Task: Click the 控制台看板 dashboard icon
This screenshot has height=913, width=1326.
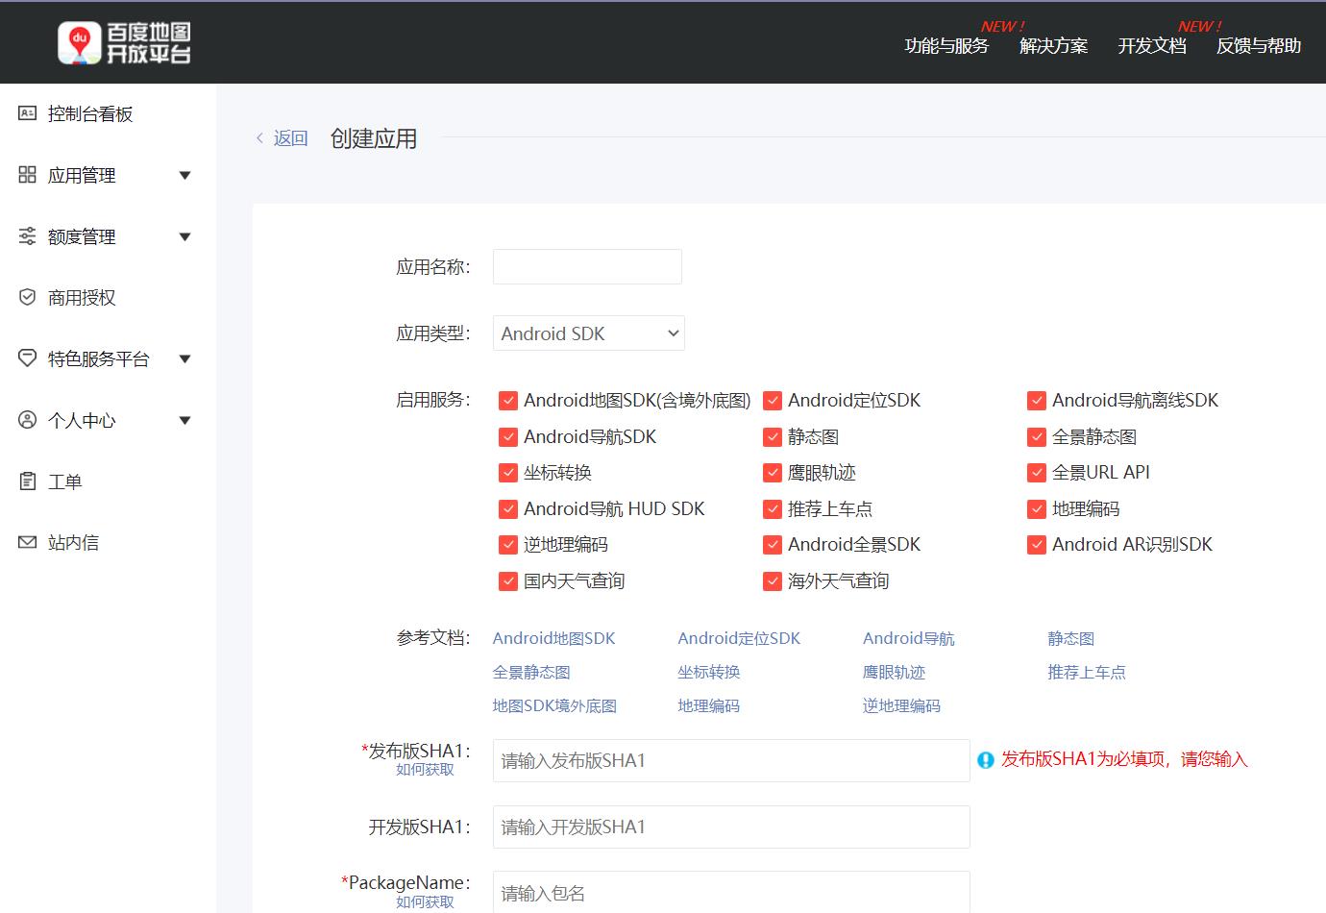Action: pyautogui.click(x=28, y=113)
